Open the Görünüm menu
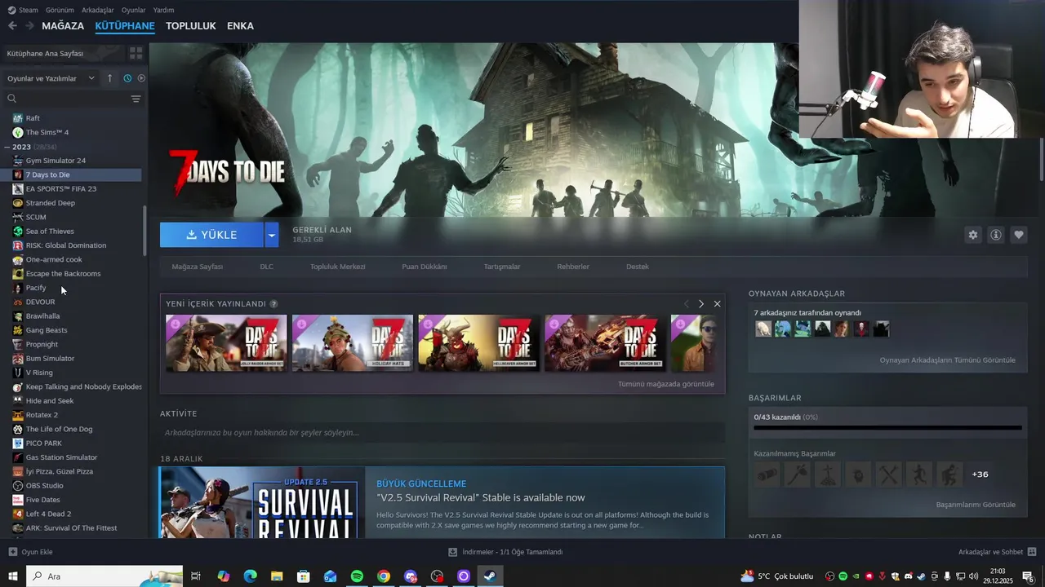Viewport: 1045px width, 587px height. pos(60,10)
